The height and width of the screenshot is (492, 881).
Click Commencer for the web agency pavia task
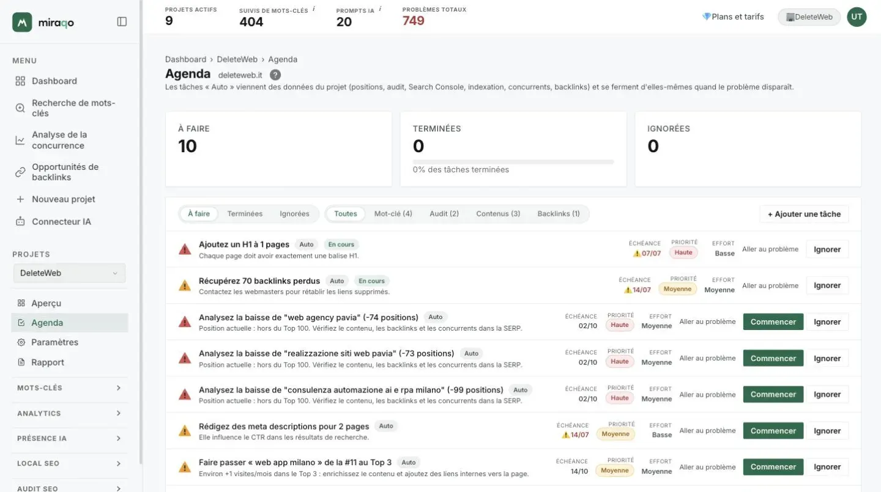point(773,322)
